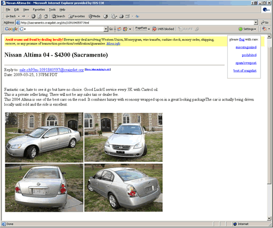
Task: Open the rear-quarter view car photo
Action: (x=123, y=188)
